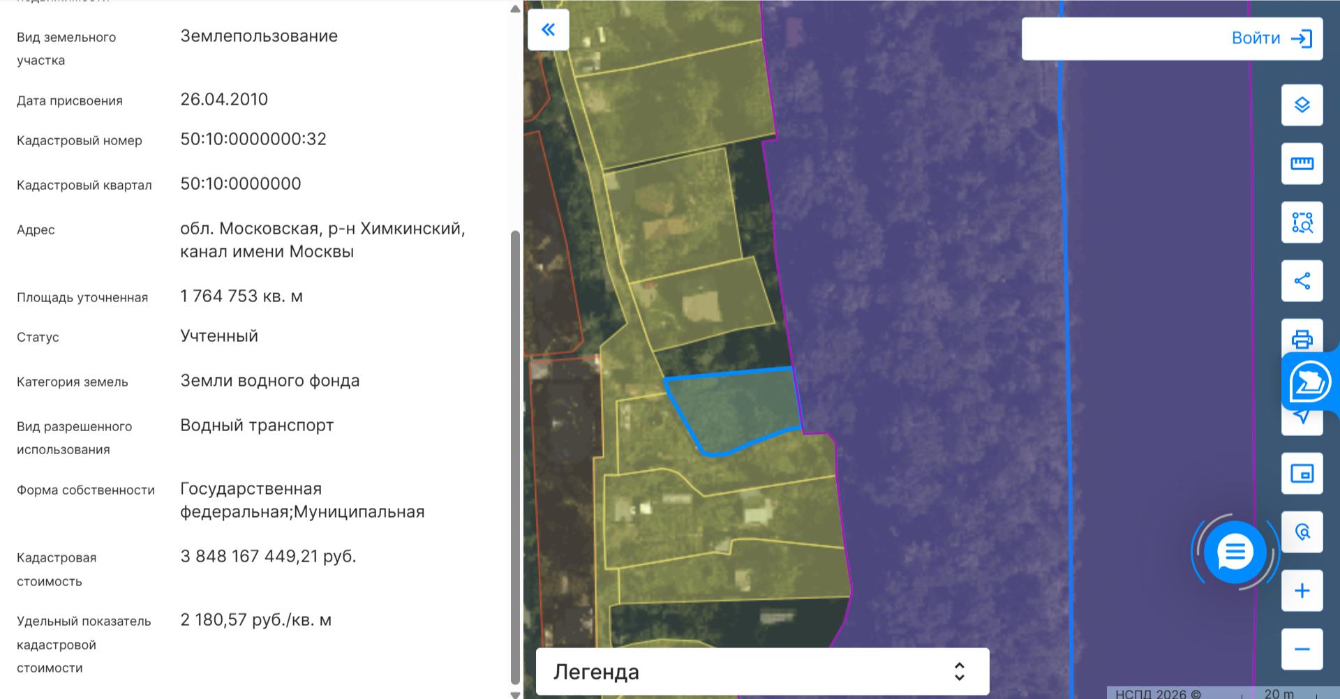Open the map layers tool
1340x699 pixels.
1302,105
